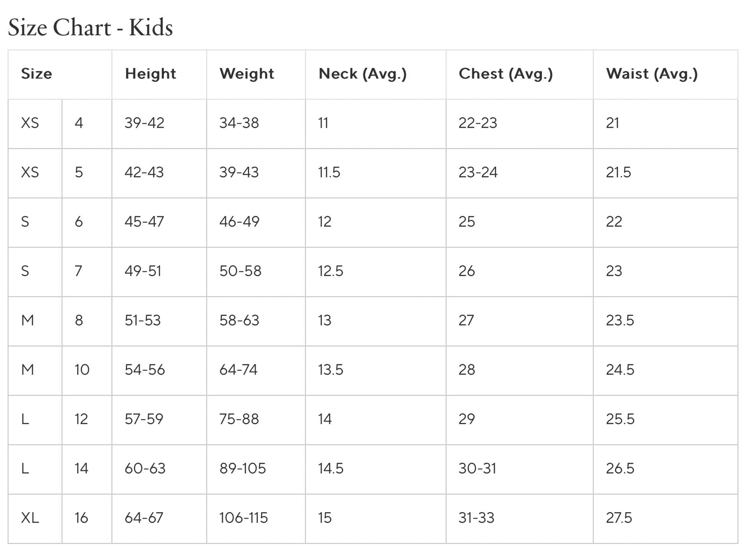Image resolution: width=744 pixels, height=551 pixels.
Task: Click the "Size Chart - Kids" title
Action: click(x=90, y=28)
